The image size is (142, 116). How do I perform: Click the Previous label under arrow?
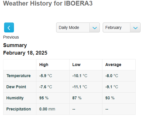coord(11,37)
